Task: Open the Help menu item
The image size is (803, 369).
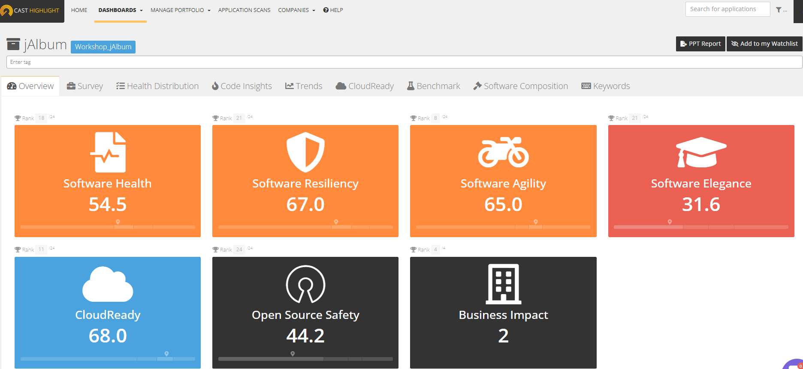Action: click(333, 10)
